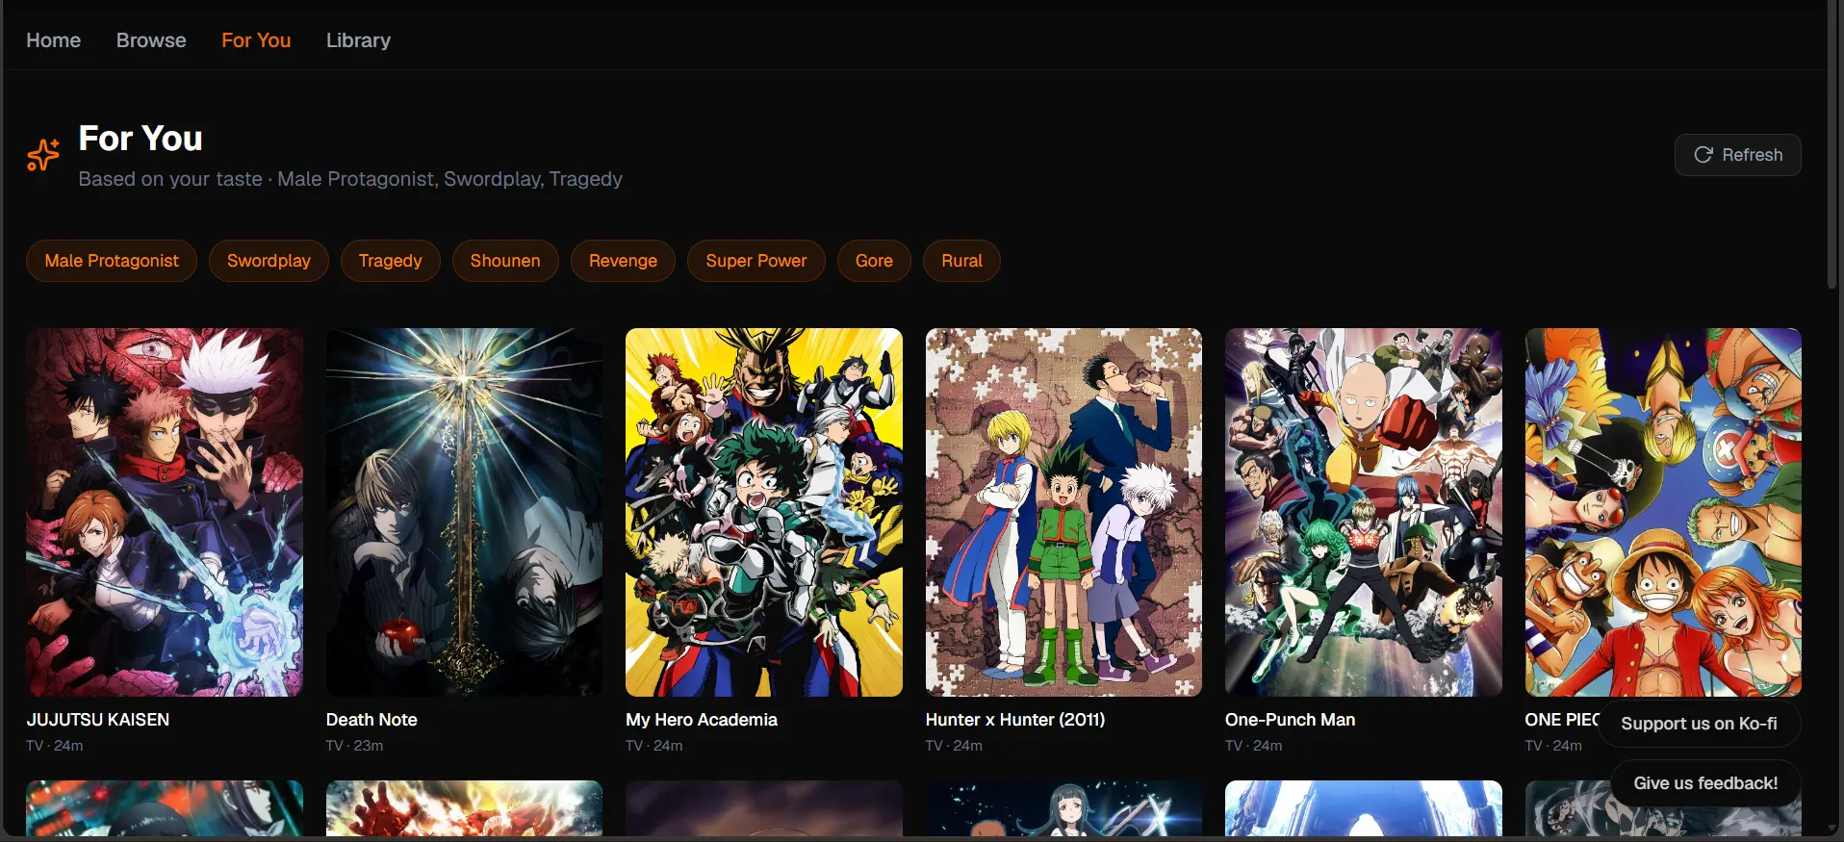Click the circular arrow icon in Refresh
The image size is (1844, 842).
(x=1703, y=155)
